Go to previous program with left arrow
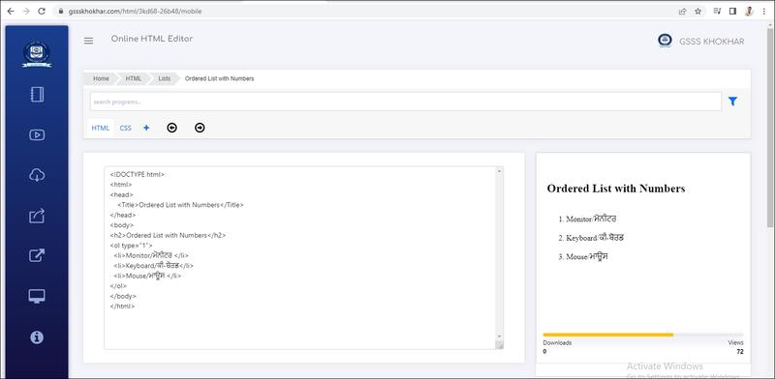The height and width of the screenshot is (379, 775). coord(172,128)
